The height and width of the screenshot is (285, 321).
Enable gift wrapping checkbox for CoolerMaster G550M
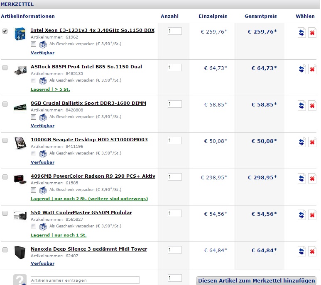tap(33, 227)
